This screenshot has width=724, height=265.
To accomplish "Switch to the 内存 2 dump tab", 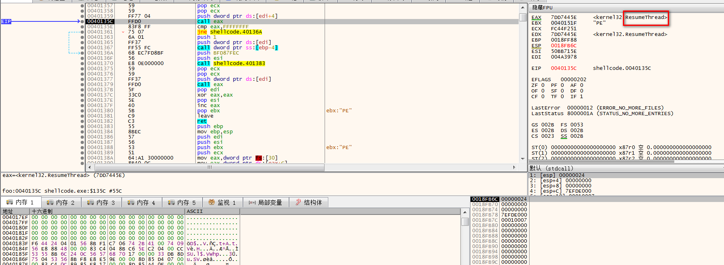I will pos(61,202).
